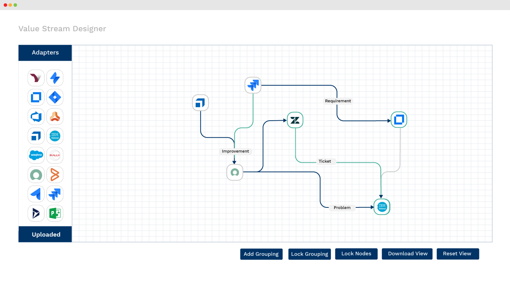Choose the orange BMC chevron adapter
Viewport: 510px width, 286px height.
point(55,175)
